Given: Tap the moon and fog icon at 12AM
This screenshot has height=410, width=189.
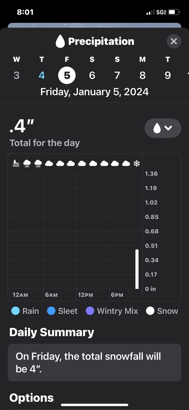Looking at the screenshot, I should pyautogui.click(x=16, y=164).
